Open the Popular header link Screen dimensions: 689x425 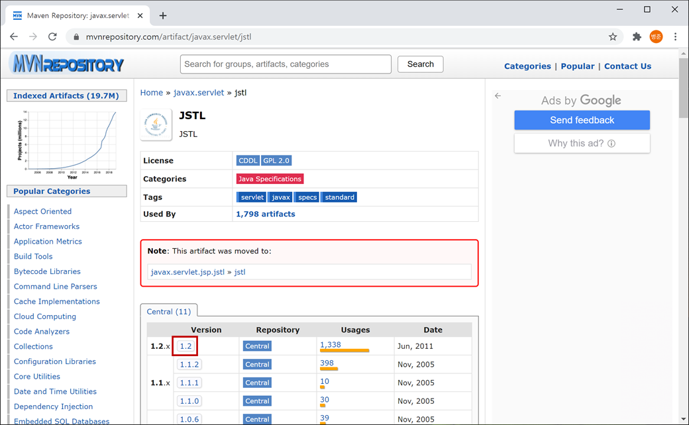pyautogui.click(x=578, y=66)
